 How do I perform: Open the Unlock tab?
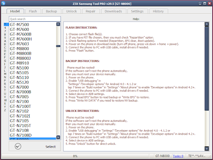(72, 11)
